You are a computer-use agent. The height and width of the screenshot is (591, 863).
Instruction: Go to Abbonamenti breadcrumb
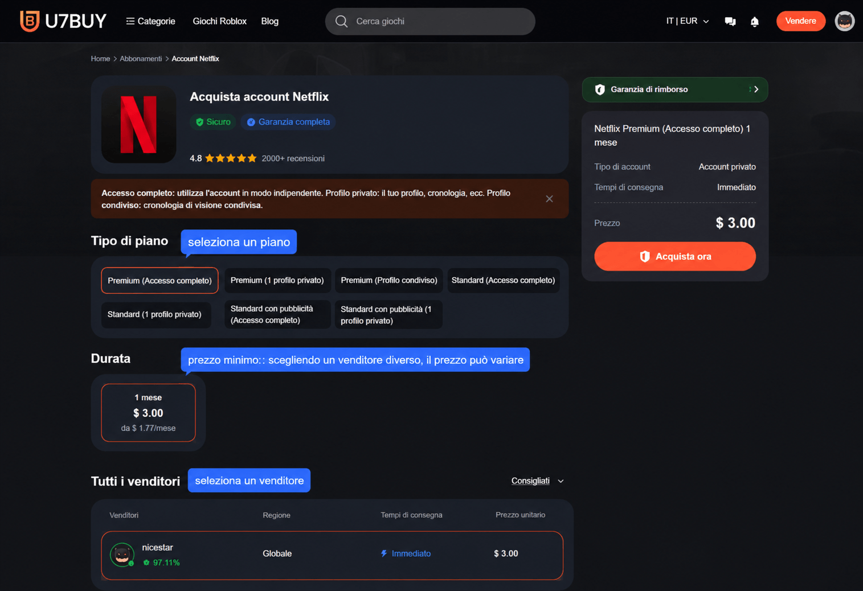[141, 59]
